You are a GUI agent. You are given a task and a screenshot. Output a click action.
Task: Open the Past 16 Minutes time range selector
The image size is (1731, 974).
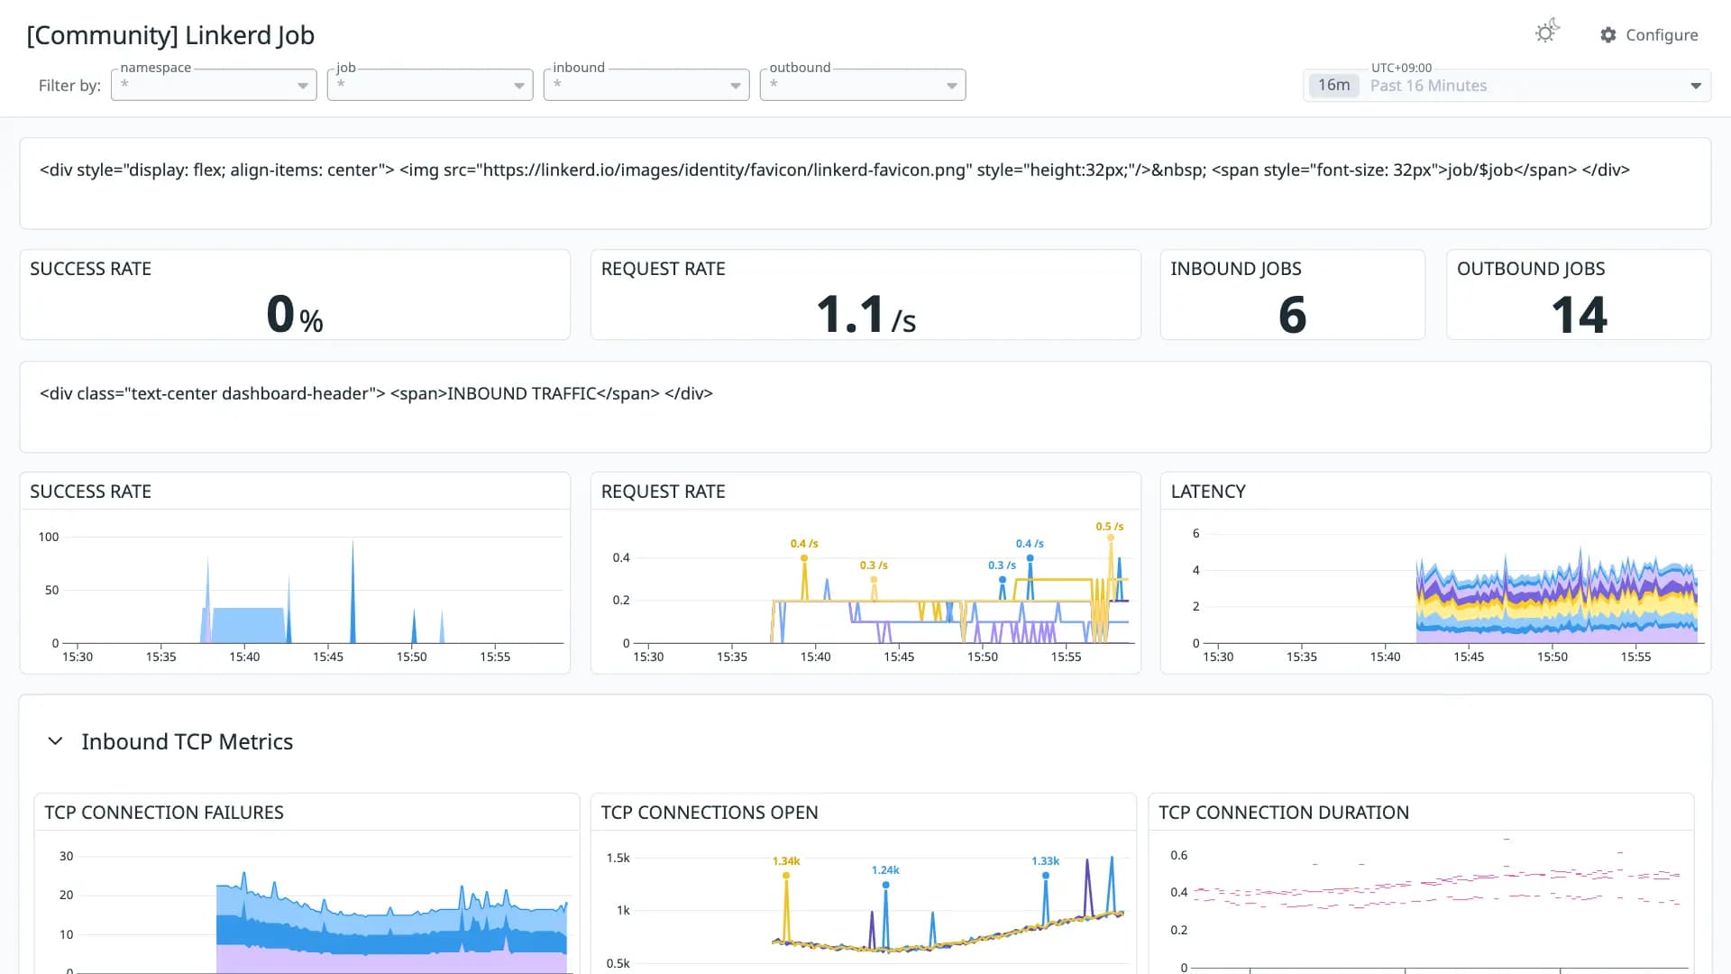pyautogui.click(x=1507, y=86)
